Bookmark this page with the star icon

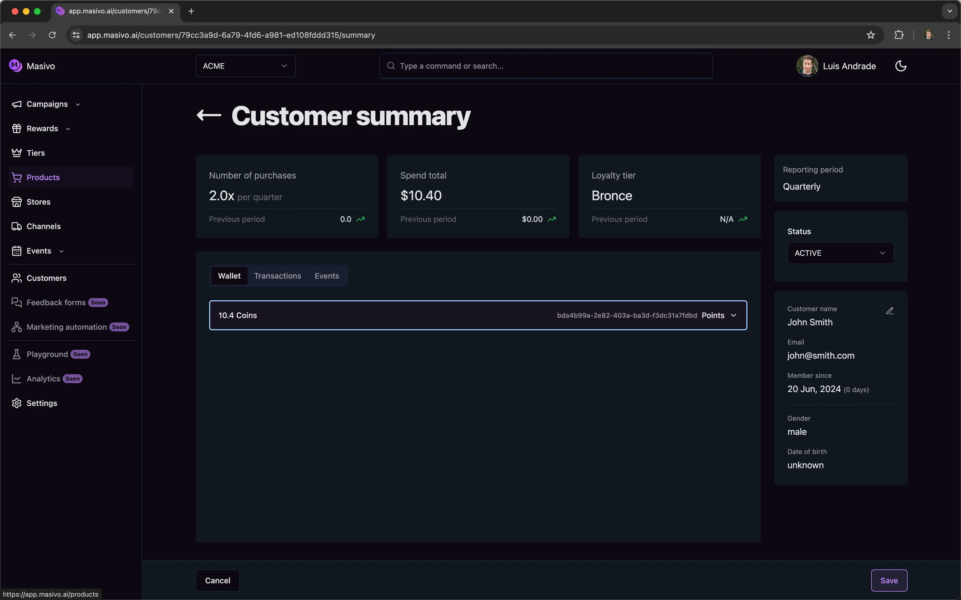click(x=871, y=35)
